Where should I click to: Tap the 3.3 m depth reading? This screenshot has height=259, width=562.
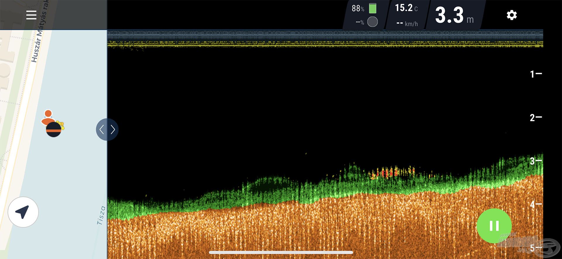pos(454,15)
